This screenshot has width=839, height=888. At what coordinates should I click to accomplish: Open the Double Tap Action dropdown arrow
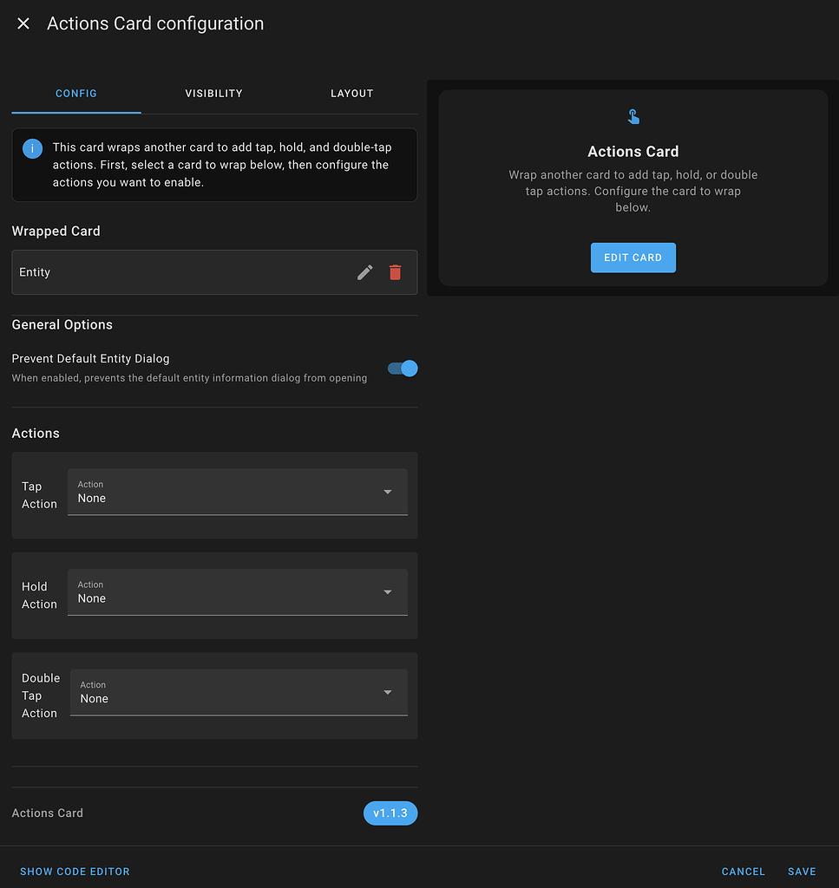point(388,692)
